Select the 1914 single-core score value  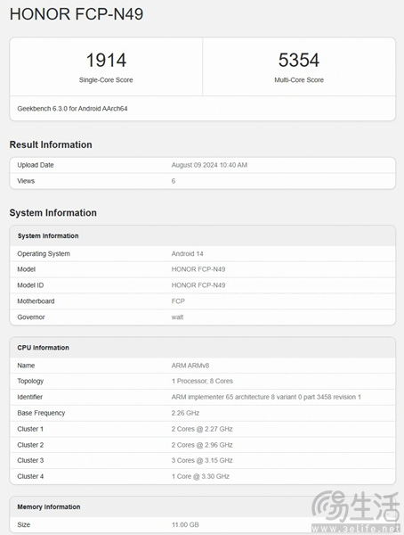tap(106, 60)
